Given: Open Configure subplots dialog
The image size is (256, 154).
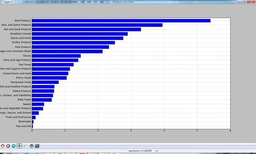Looking at the screenshot, I should coord(32,146).
